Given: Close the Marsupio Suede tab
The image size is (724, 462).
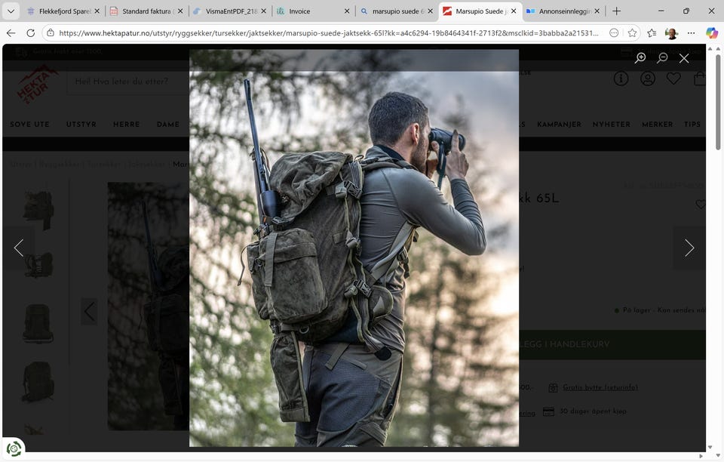Looking at the screenshot, I should pos(514,11).
